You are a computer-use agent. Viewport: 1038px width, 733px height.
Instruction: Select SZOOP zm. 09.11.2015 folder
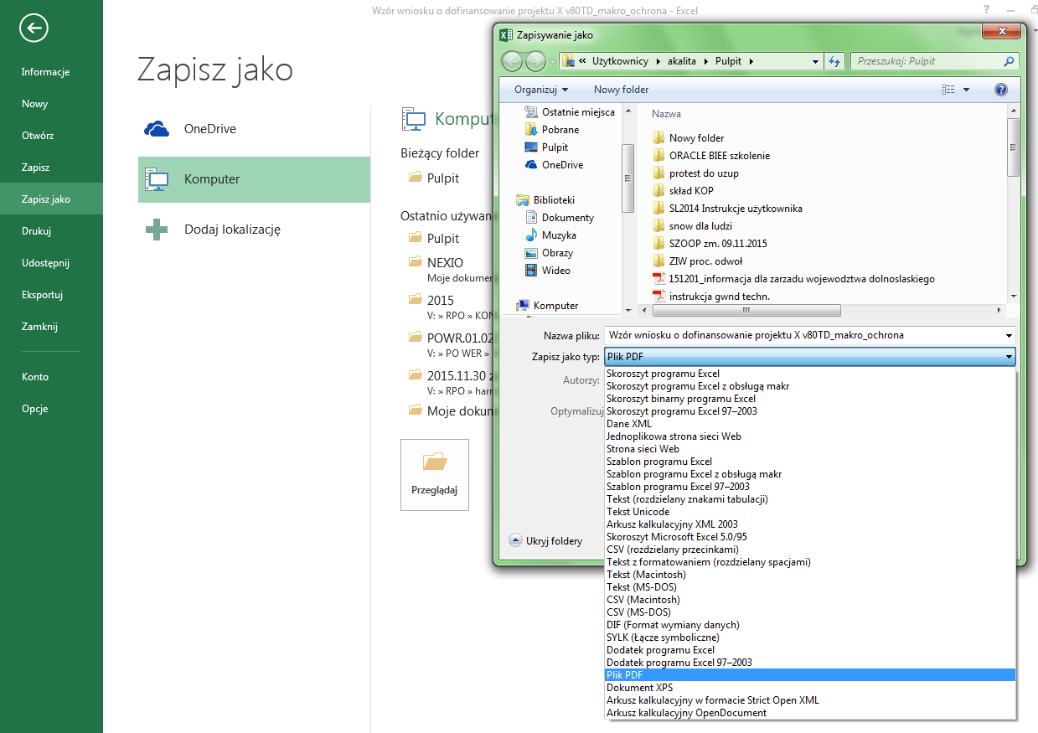(x=710, y=244)
